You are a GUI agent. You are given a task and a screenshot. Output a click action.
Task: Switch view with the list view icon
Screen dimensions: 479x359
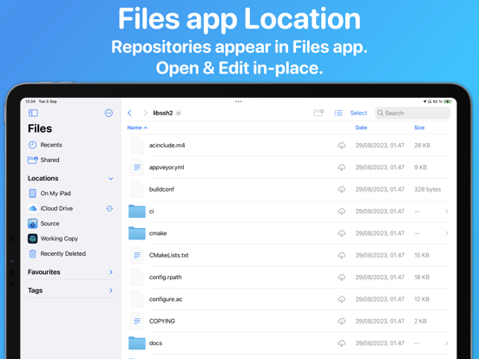338,113
